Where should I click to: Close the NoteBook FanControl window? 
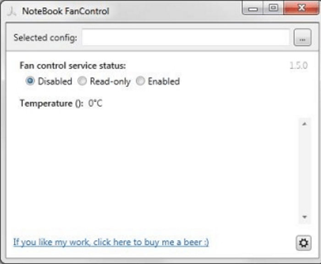[x=301, y=8]
